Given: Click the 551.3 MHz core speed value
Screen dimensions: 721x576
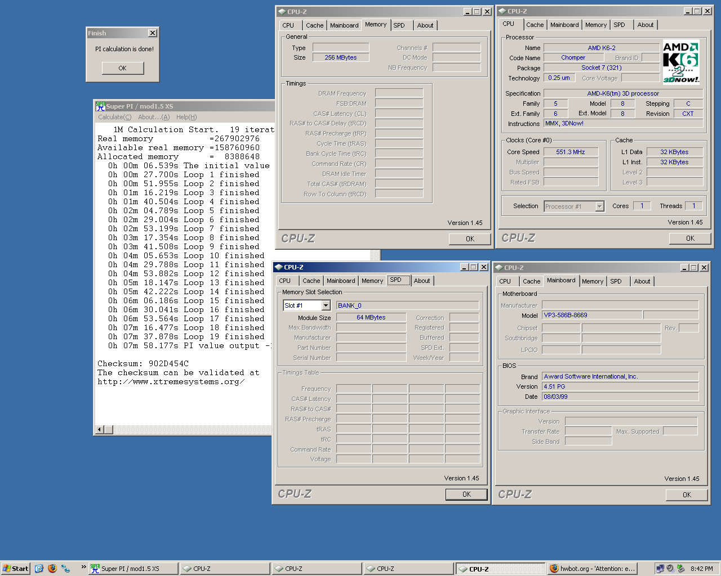Looking at the screenshot, I should 571,152.
